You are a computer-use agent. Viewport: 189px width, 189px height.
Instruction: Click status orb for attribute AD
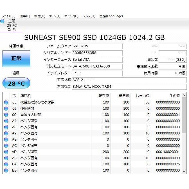coord(6,152)
